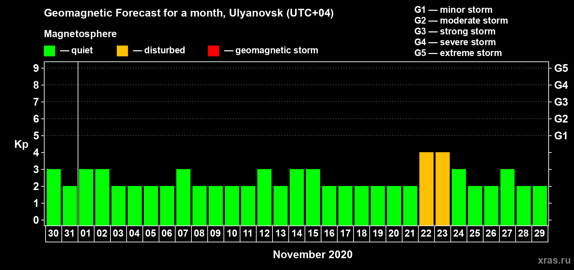Screen dimensions: 574x270
Task: Click the green bar for day 15
Action: click(313, 197)
